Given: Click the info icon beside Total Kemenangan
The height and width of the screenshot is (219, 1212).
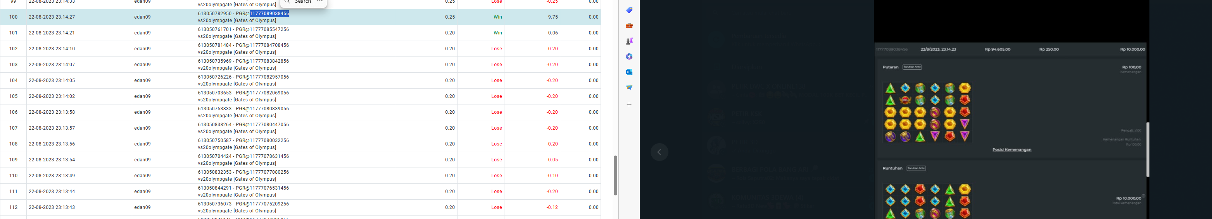Looking at the screenshot, I should click(x=1143, y=196).
